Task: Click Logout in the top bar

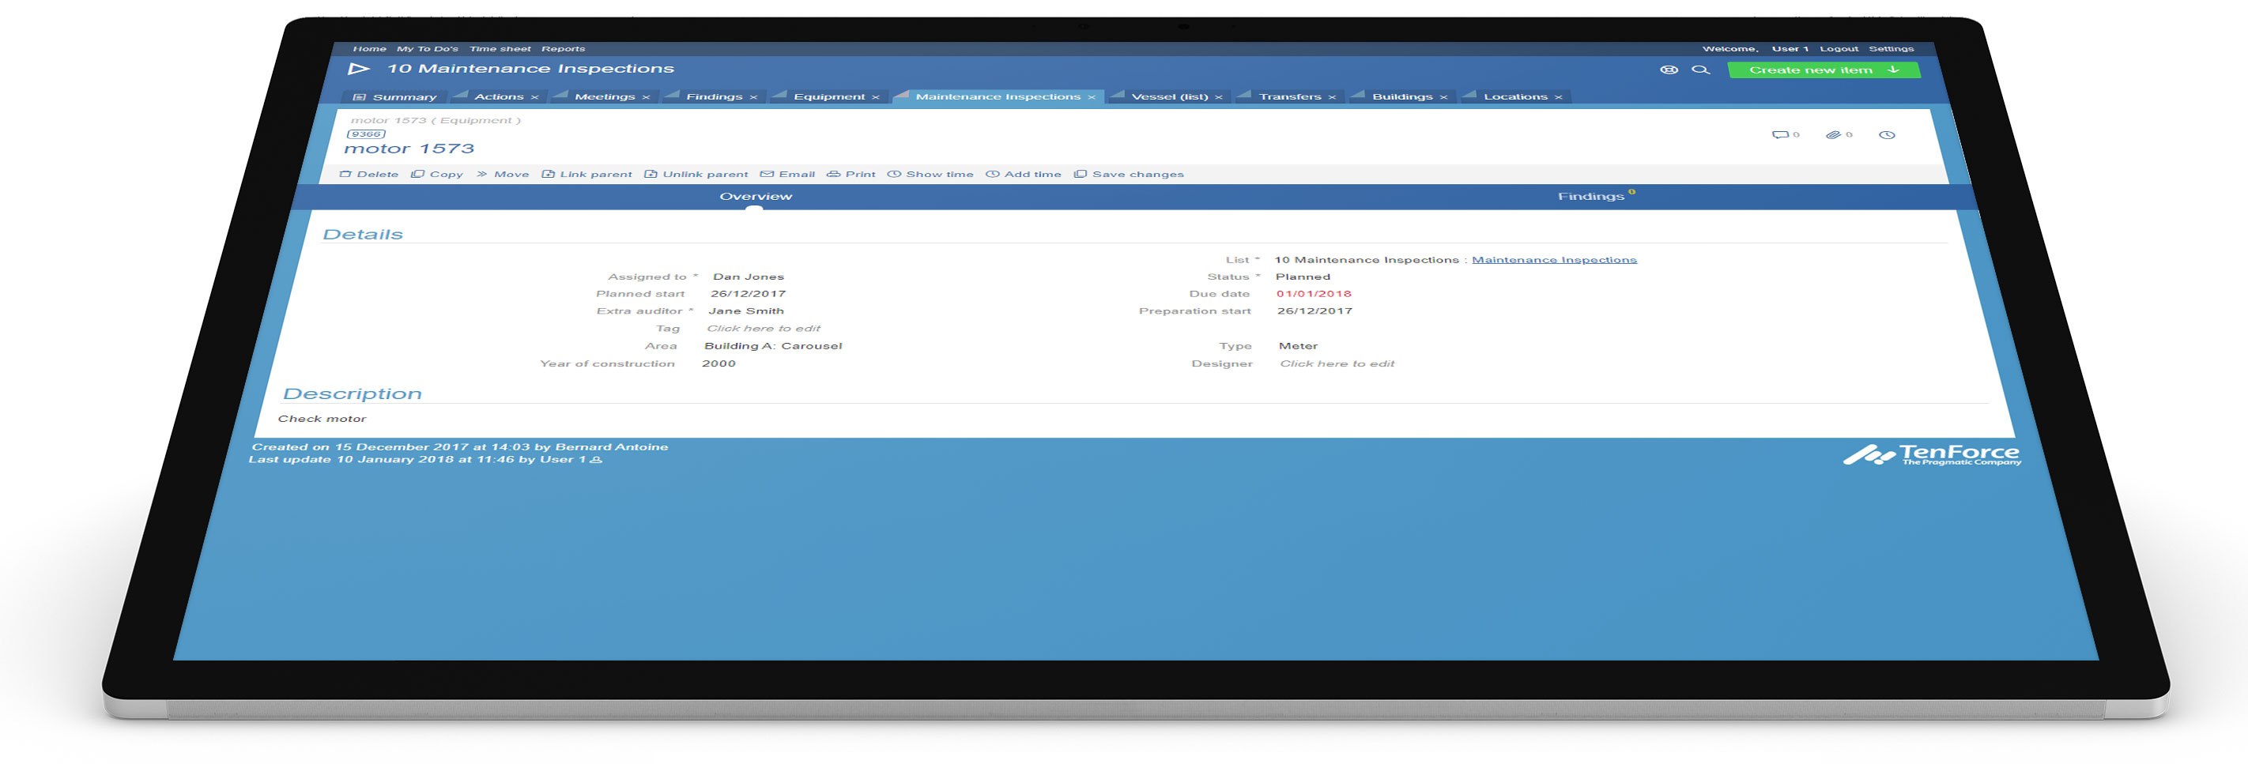Action: tap(1838, 49)
